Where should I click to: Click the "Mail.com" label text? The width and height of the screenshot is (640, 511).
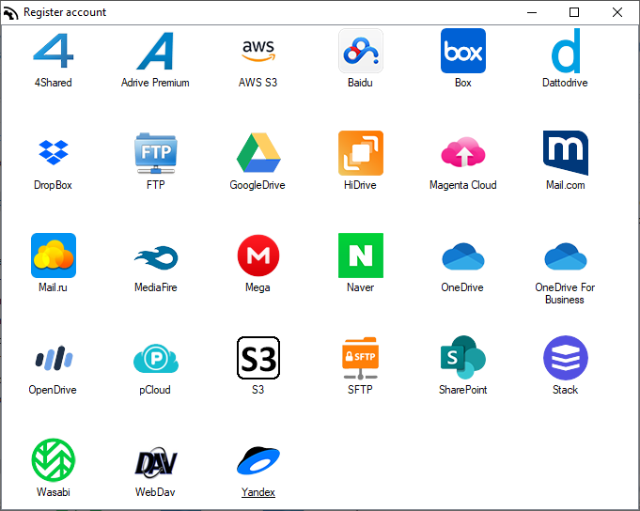(x=566, y=185)
